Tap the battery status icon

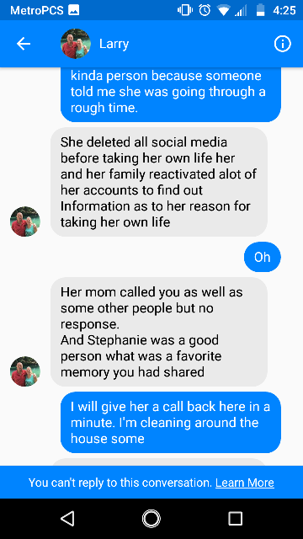(x=261, y=10)
